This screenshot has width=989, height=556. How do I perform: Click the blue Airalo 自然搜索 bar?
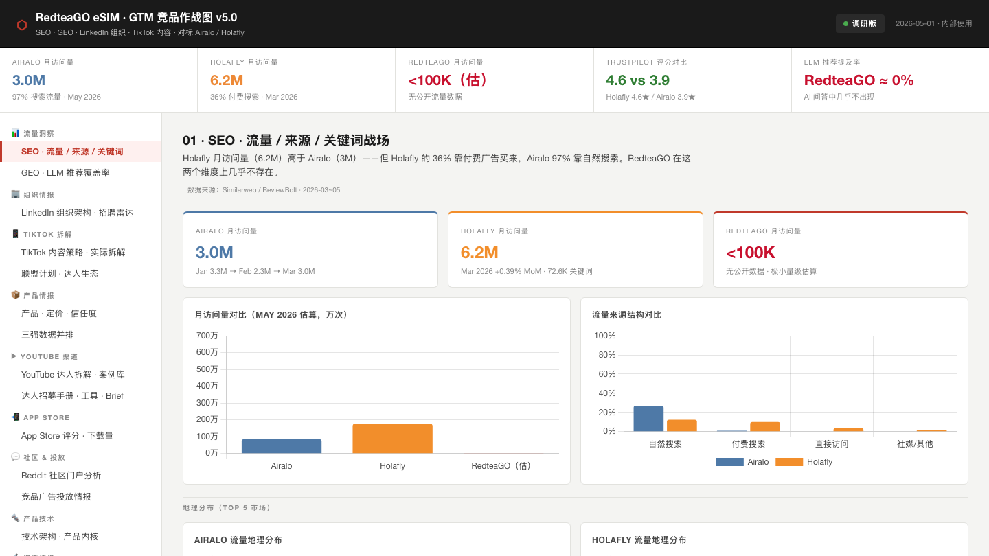tap(648, 419)
